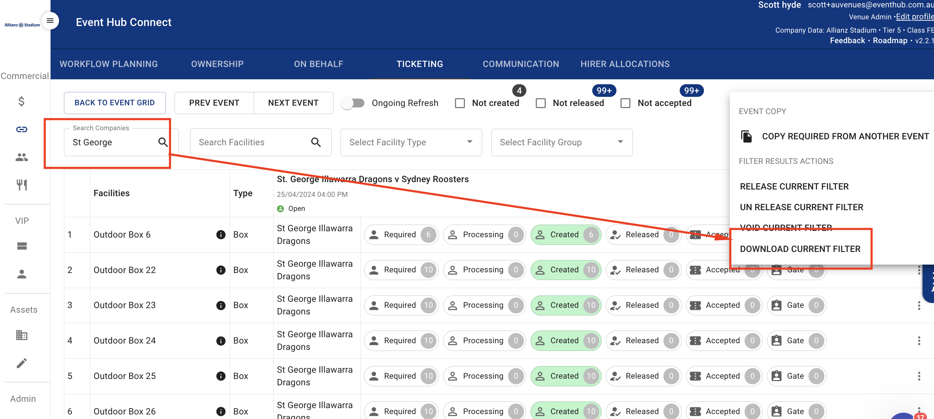Switch to the Communication tab

(521, 64)
